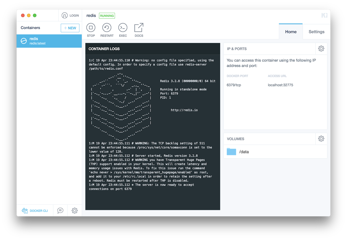Switch to the Settings tab
Image resolution: width=347 pixels, height=240 pixels.
click(x=316, y=31)
